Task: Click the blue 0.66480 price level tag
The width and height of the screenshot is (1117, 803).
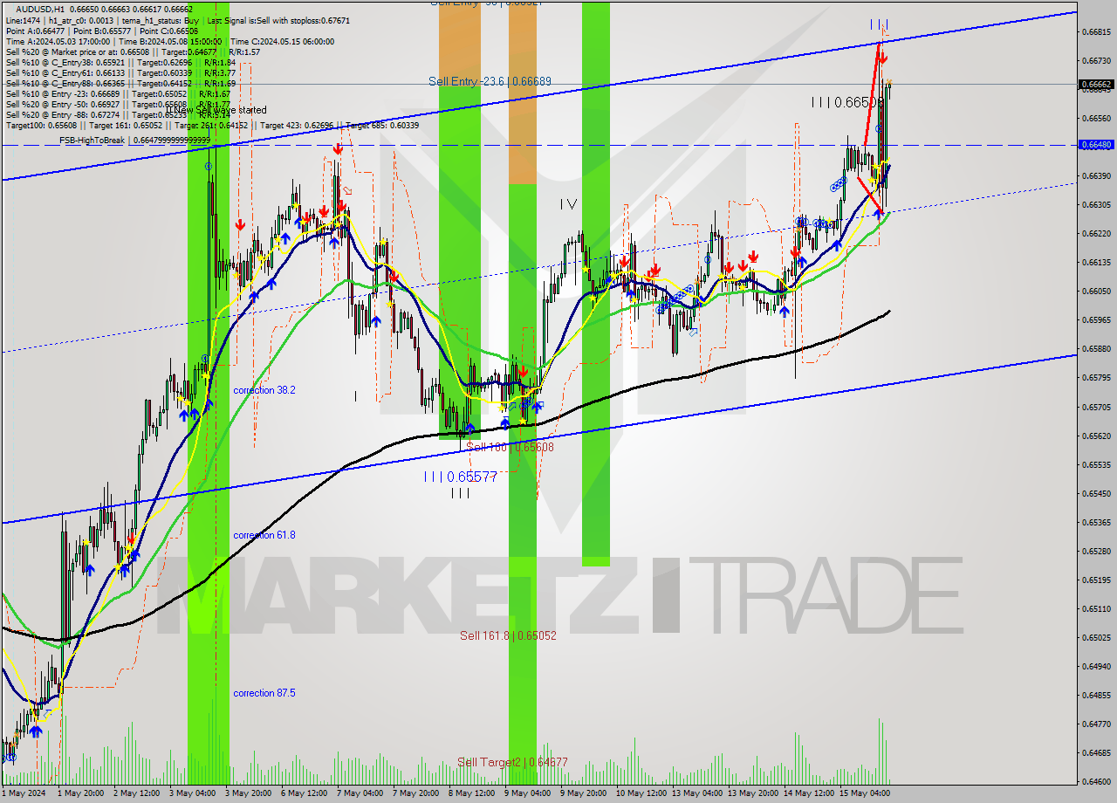Action: coord(1096,145)
